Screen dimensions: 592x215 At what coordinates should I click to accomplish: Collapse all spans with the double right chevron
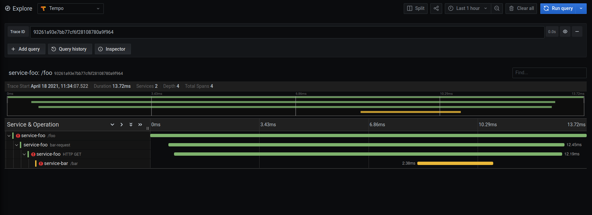140,125
